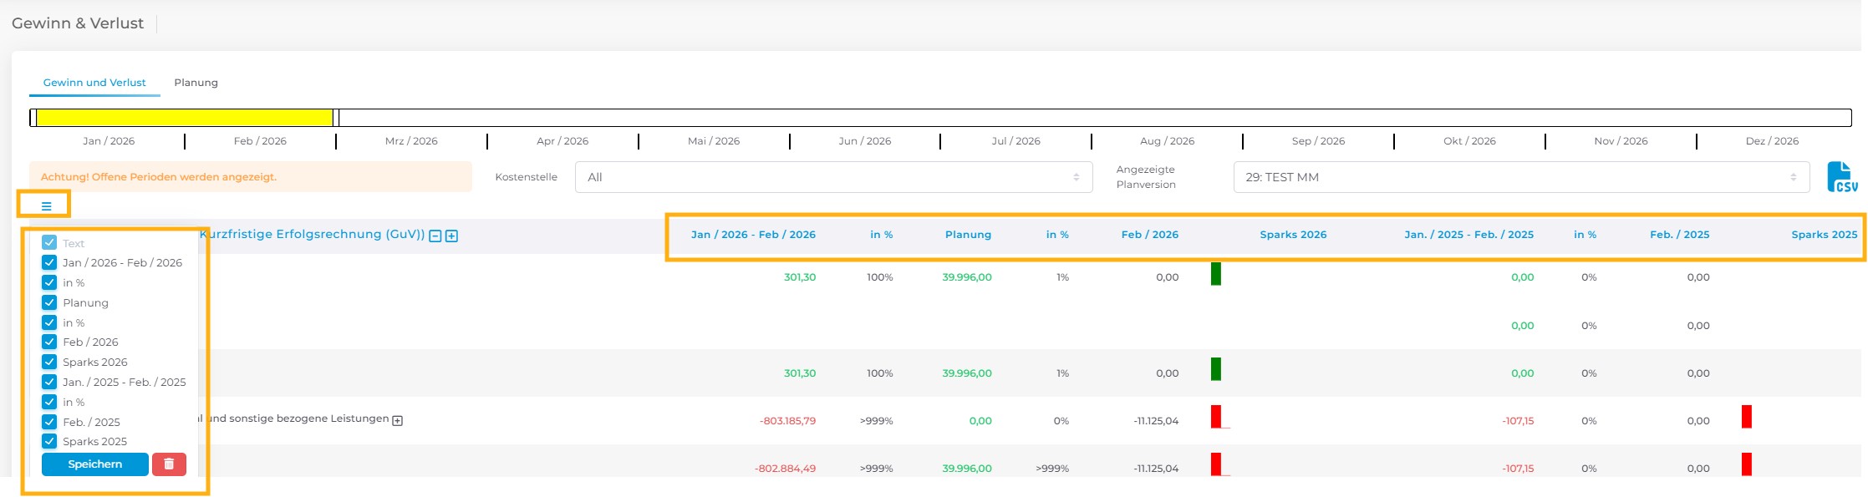Select Jun / 2026 on the timeline
Image resolution: width=1868 pixels, height=497 pixels.
coord(864,141)
